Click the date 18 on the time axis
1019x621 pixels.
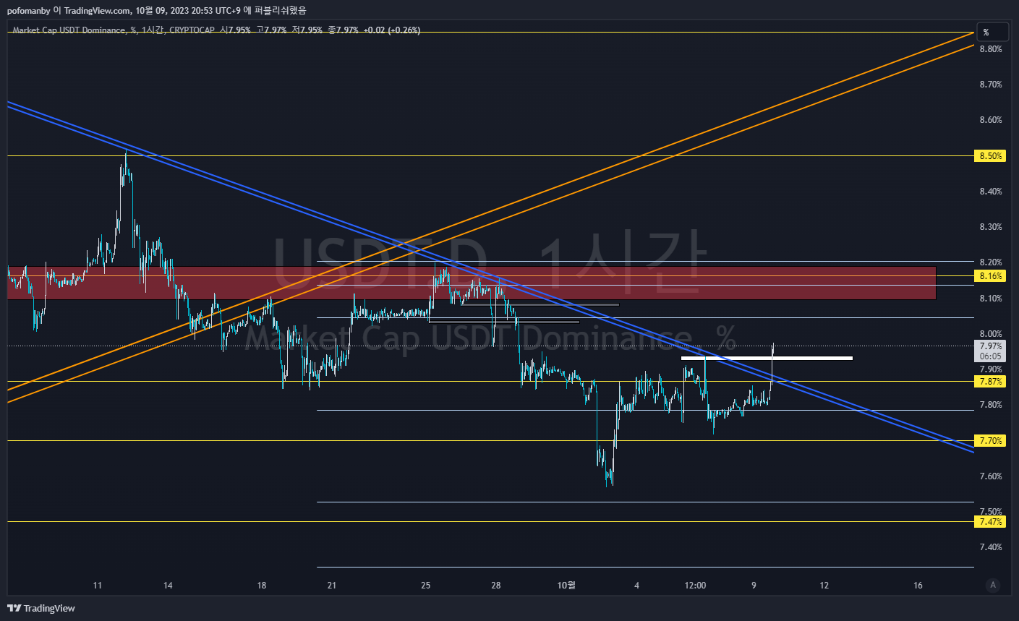click(x=262, y=586)
